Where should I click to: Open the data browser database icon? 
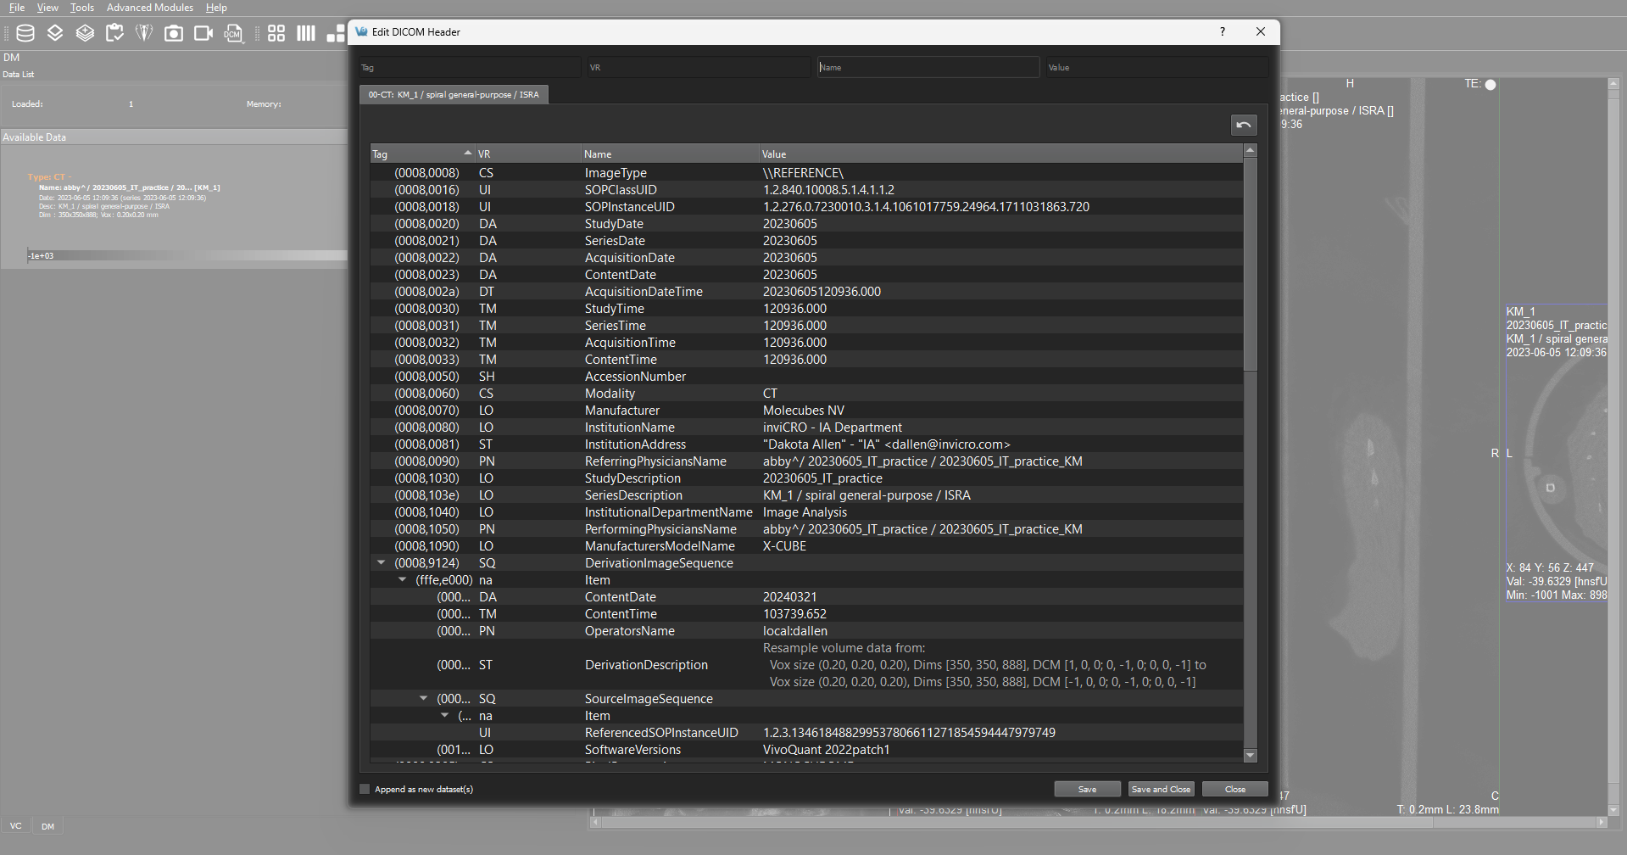pos(25,33)
